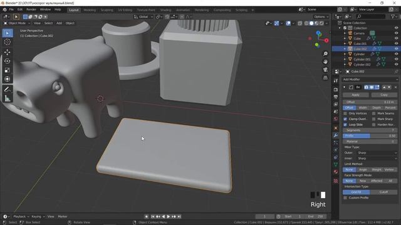
Task: Switch perspective/orthographic grid icon
Action: tap(325, 77)
